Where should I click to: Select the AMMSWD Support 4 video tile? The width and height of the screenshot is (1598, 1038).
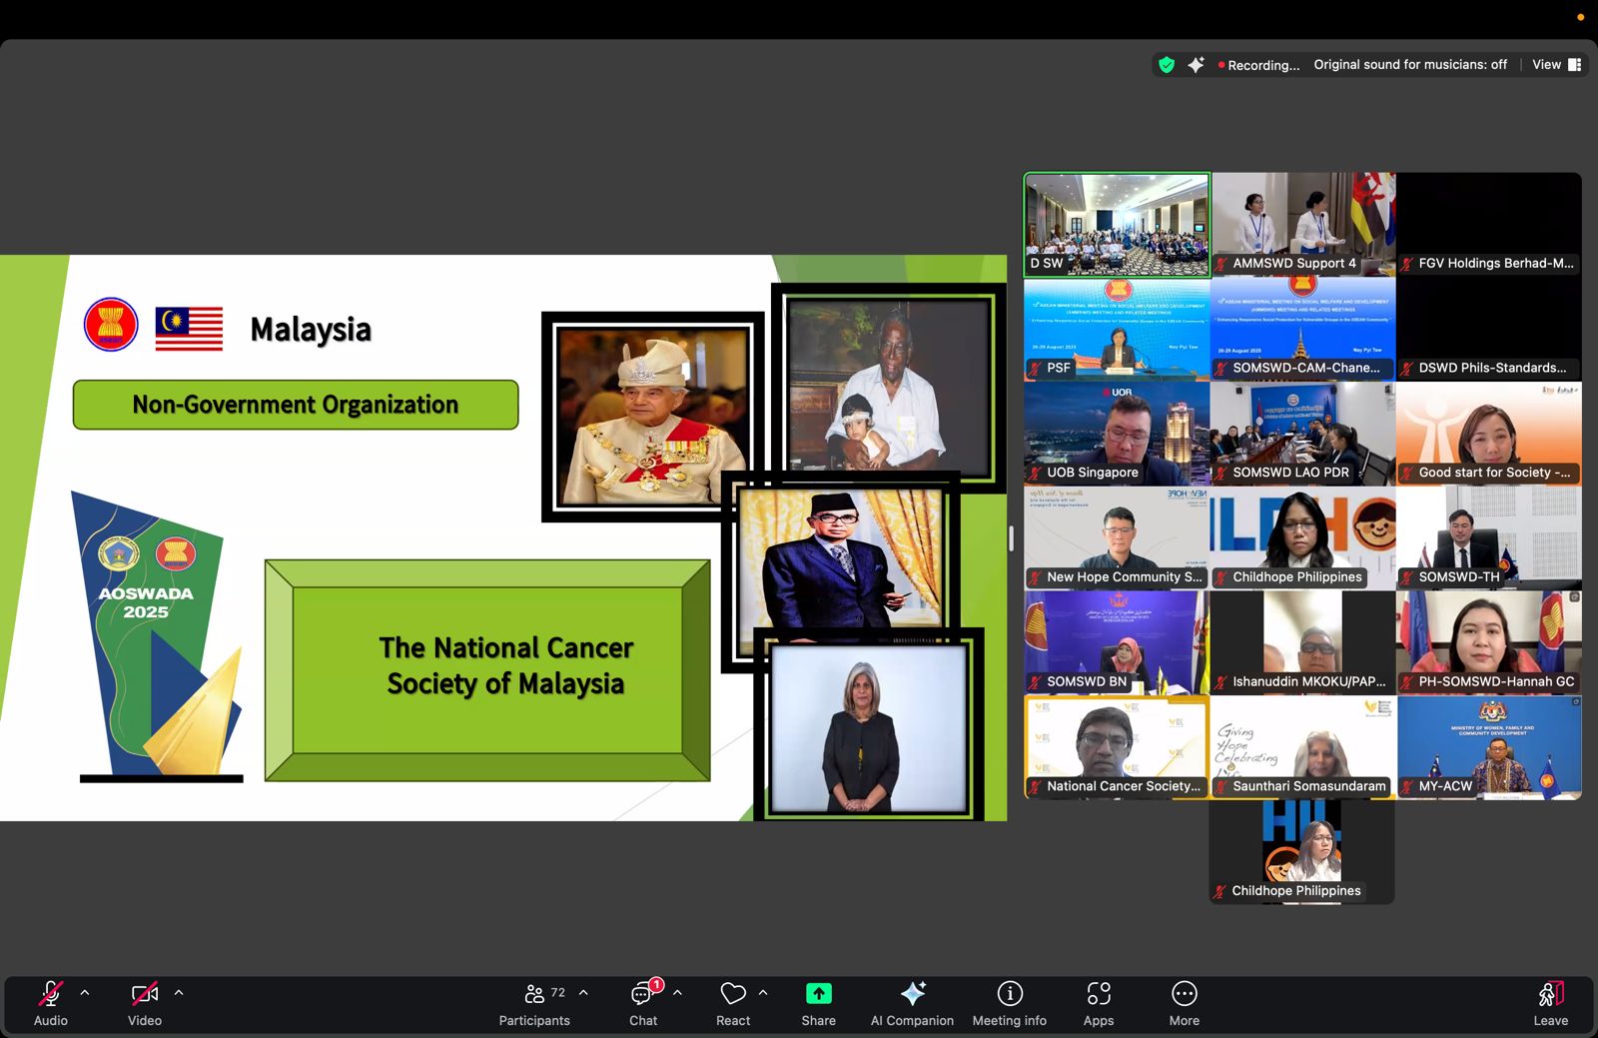click(1302, 225)
